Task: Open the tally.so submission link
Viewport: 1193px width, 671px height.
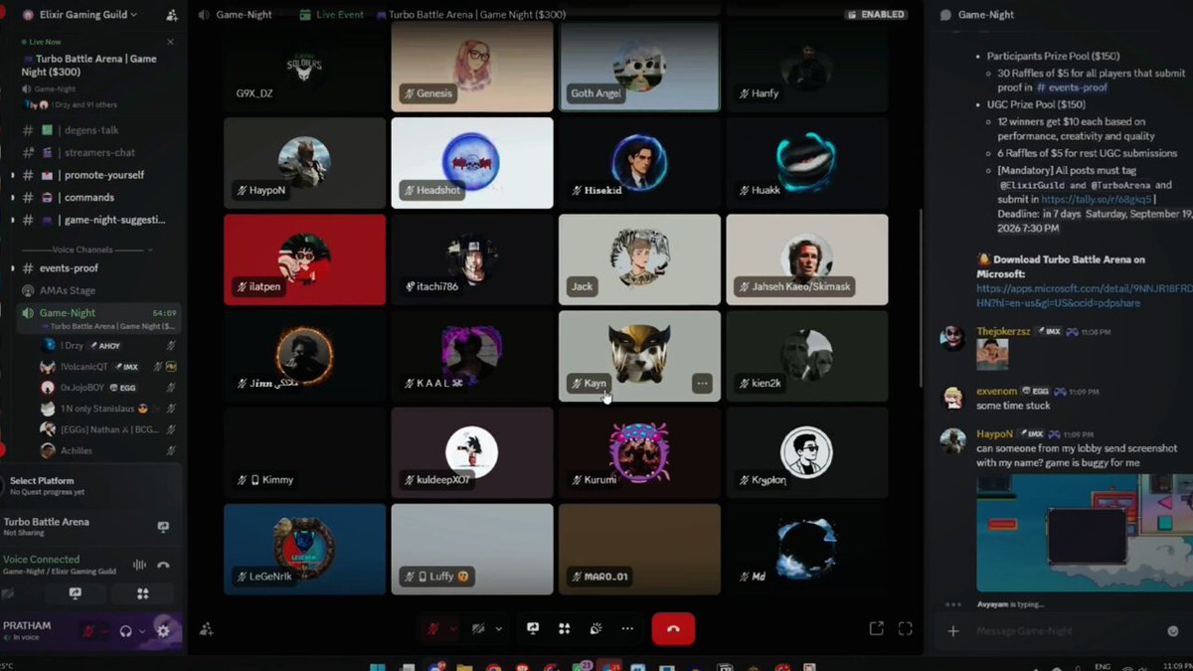Action: (1097, 199)
